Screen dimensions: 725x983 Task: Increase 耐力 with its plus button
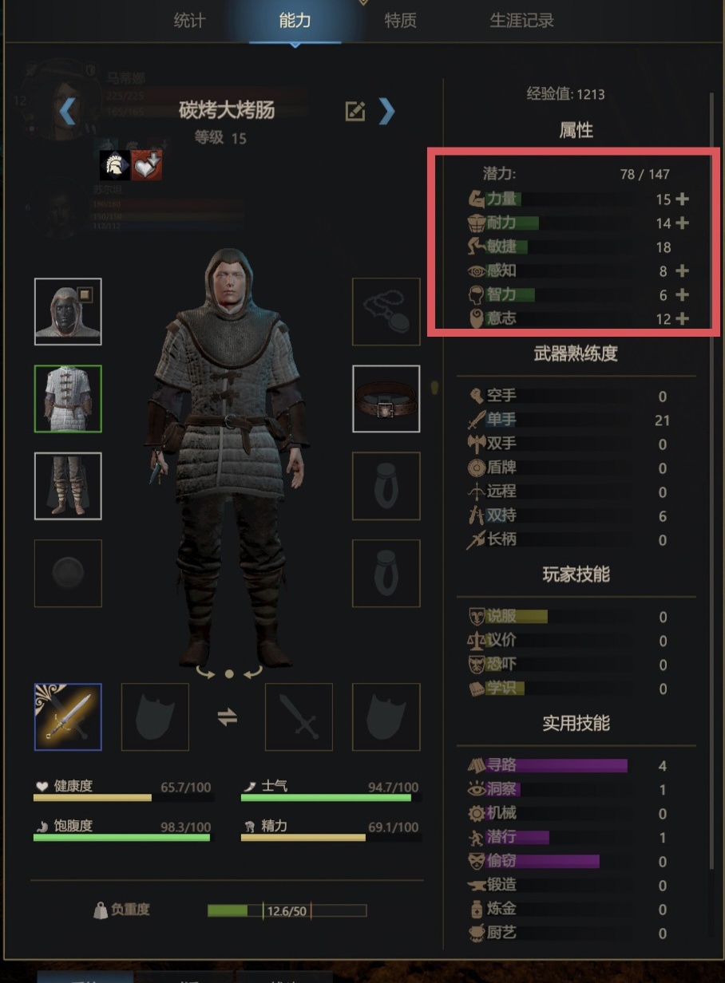point(683,223)
